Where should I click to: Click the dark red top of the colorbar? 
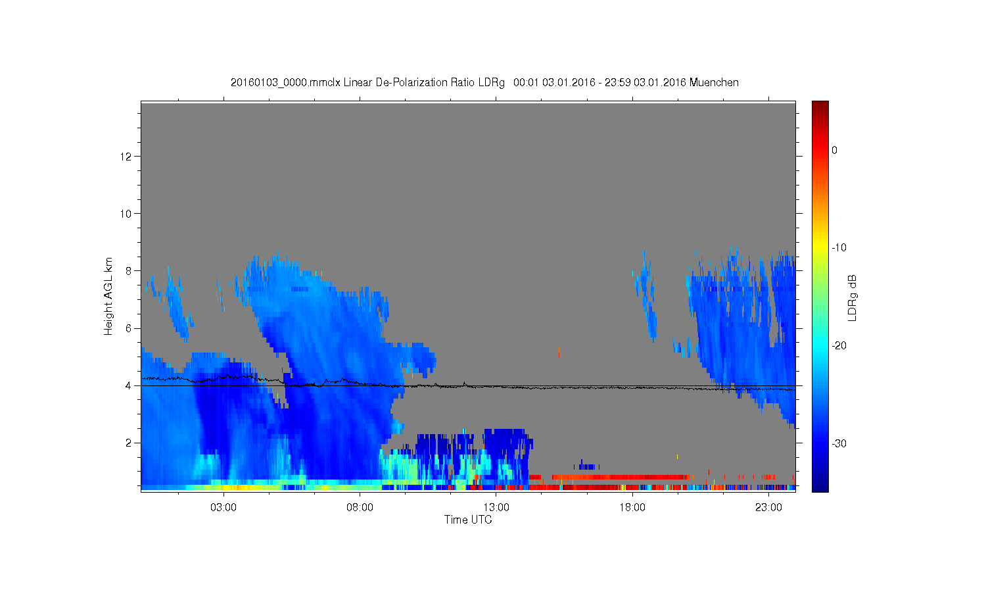coord(820,107)
